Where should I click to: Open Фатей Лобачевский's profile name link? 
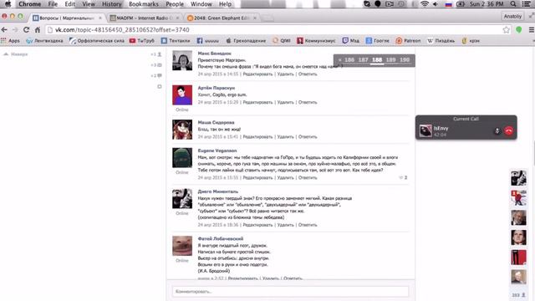click(x=221, y=238)
